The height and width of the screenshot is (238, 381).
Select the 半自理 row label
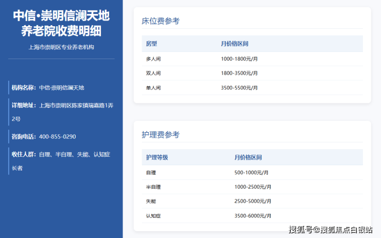coord(153,187)
